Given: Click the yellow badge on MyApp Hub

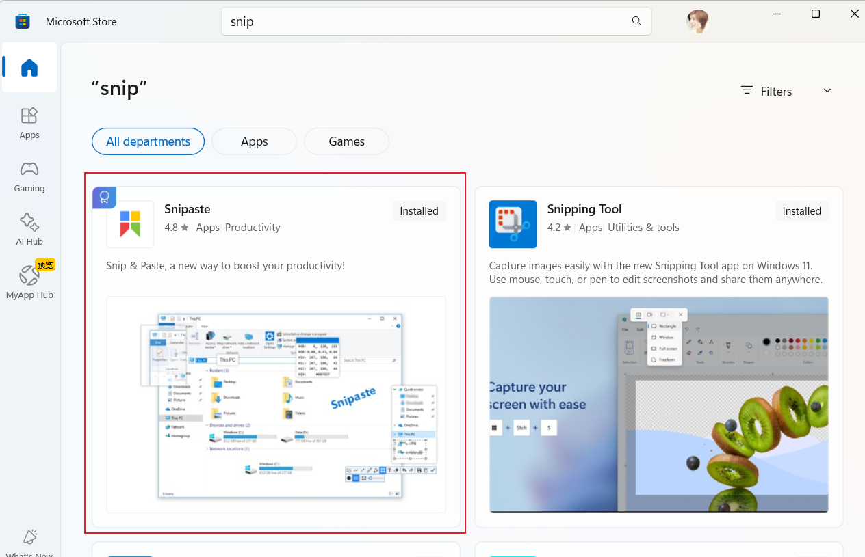Looking at the screenshot, I should point(45,264).
